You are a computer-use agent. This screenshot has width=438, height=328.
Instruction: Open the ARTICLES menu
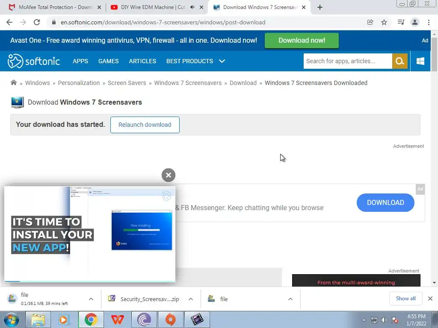coord(142,61)
